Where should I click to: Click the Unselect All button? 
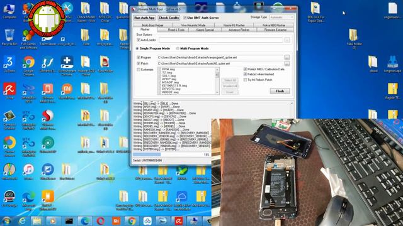pyautogui.click(x=230, y=87)
